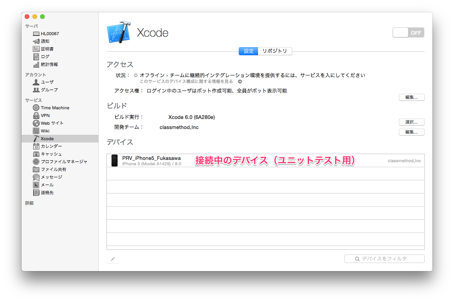Select HL00067 server in sidebar
Screen dimensions: 454x302
49,34
